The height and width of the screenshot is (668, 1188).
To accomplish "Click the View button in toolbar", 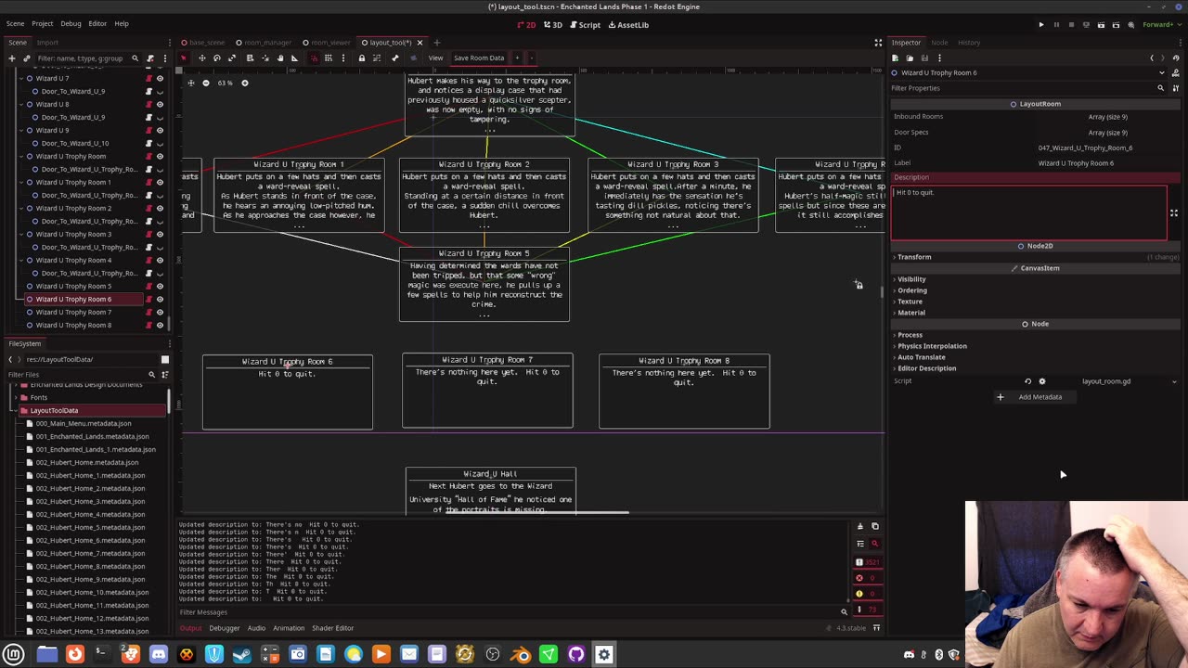I will coord(435,58).
